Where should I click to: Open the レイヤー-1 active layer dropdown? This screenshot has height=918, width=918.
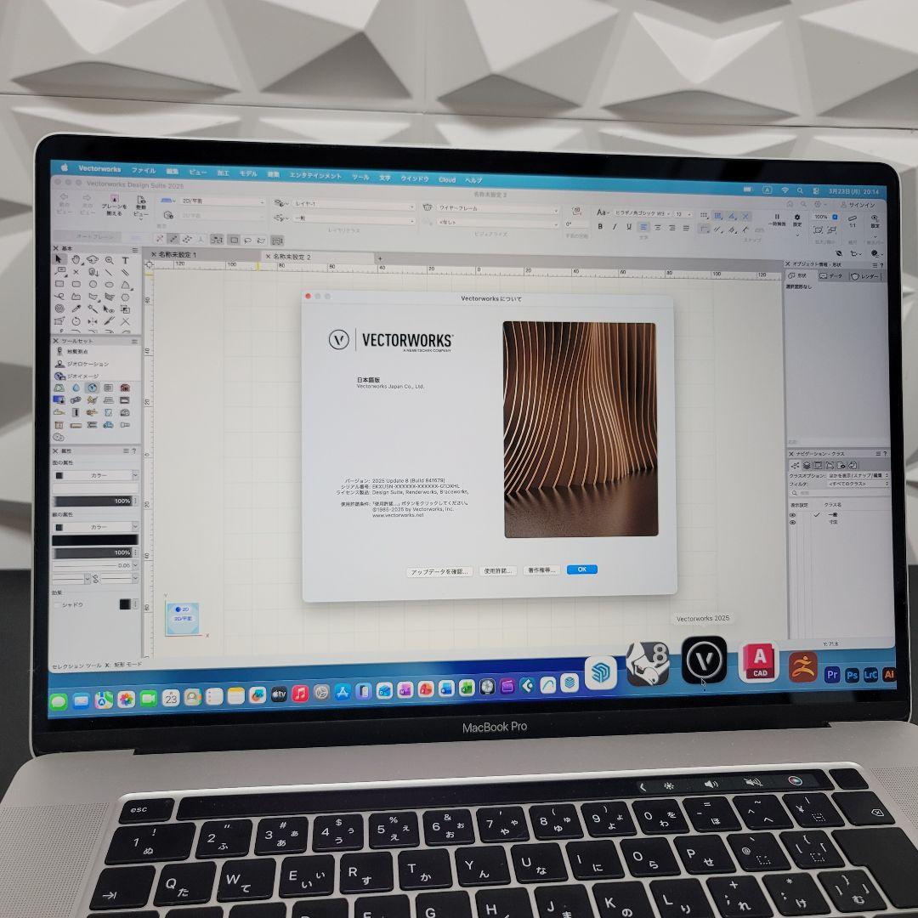tap(353, 205)
